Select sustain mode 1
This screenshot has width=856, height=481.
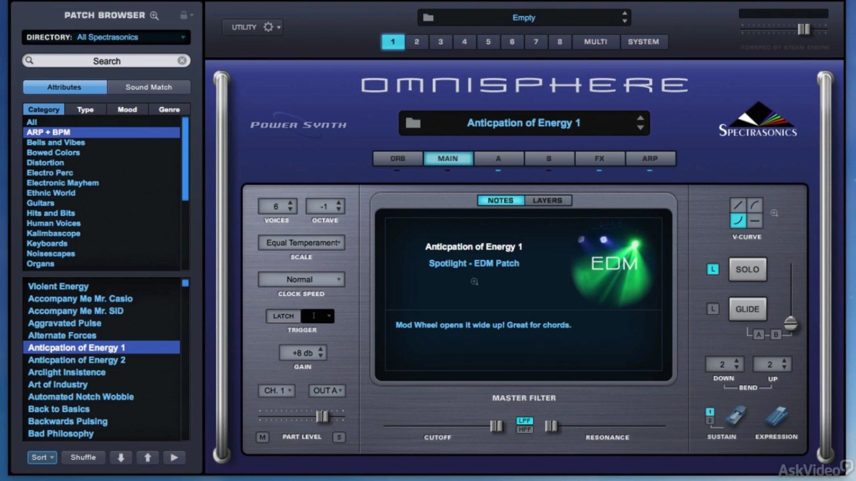[x=710, y=412]
